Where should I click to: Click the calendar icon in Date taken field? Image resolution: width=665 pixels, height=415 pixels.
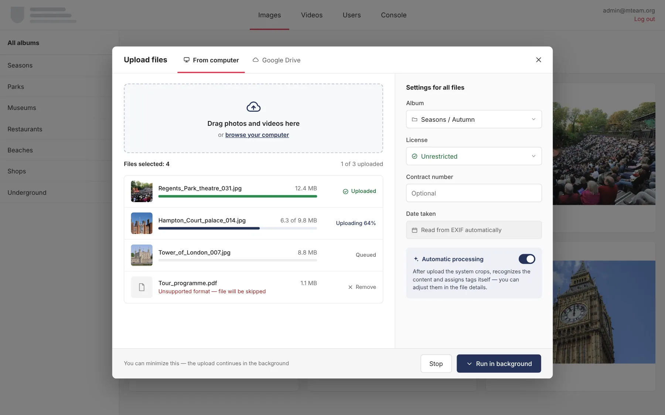coord(415,230)
